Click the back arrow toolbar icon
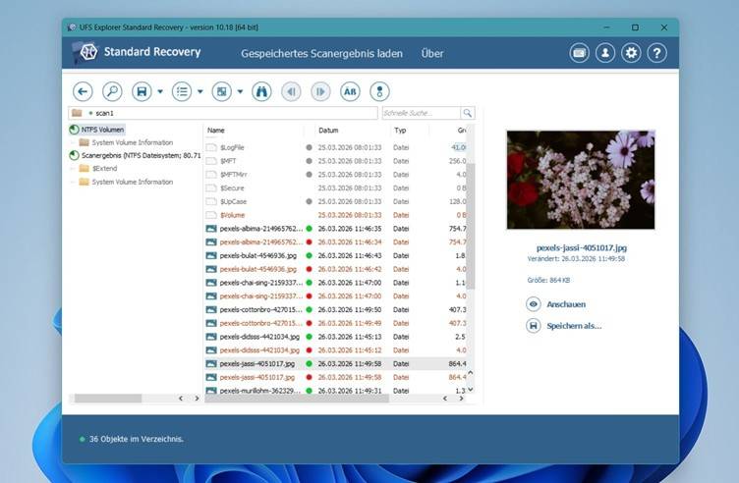The height and width of the screenshot is (483, 739). click(84, 91)
